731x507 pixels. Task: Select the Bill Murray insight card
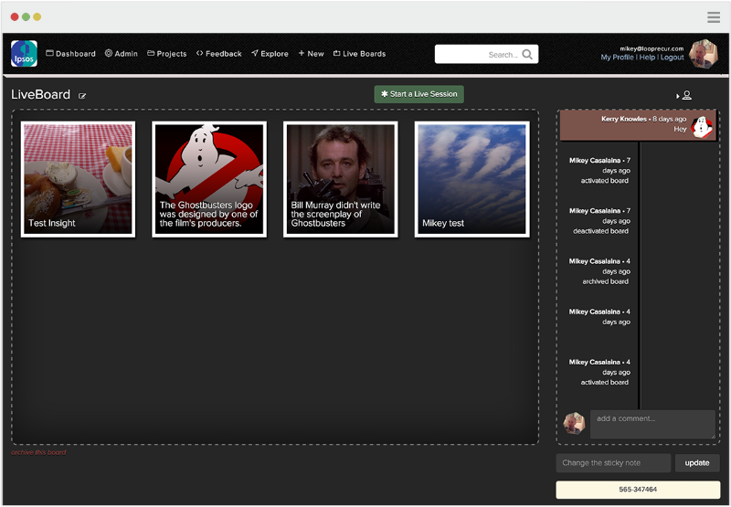(x=341, y=179)
